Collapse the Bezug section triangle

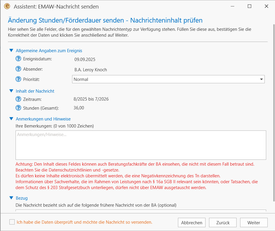11,198
